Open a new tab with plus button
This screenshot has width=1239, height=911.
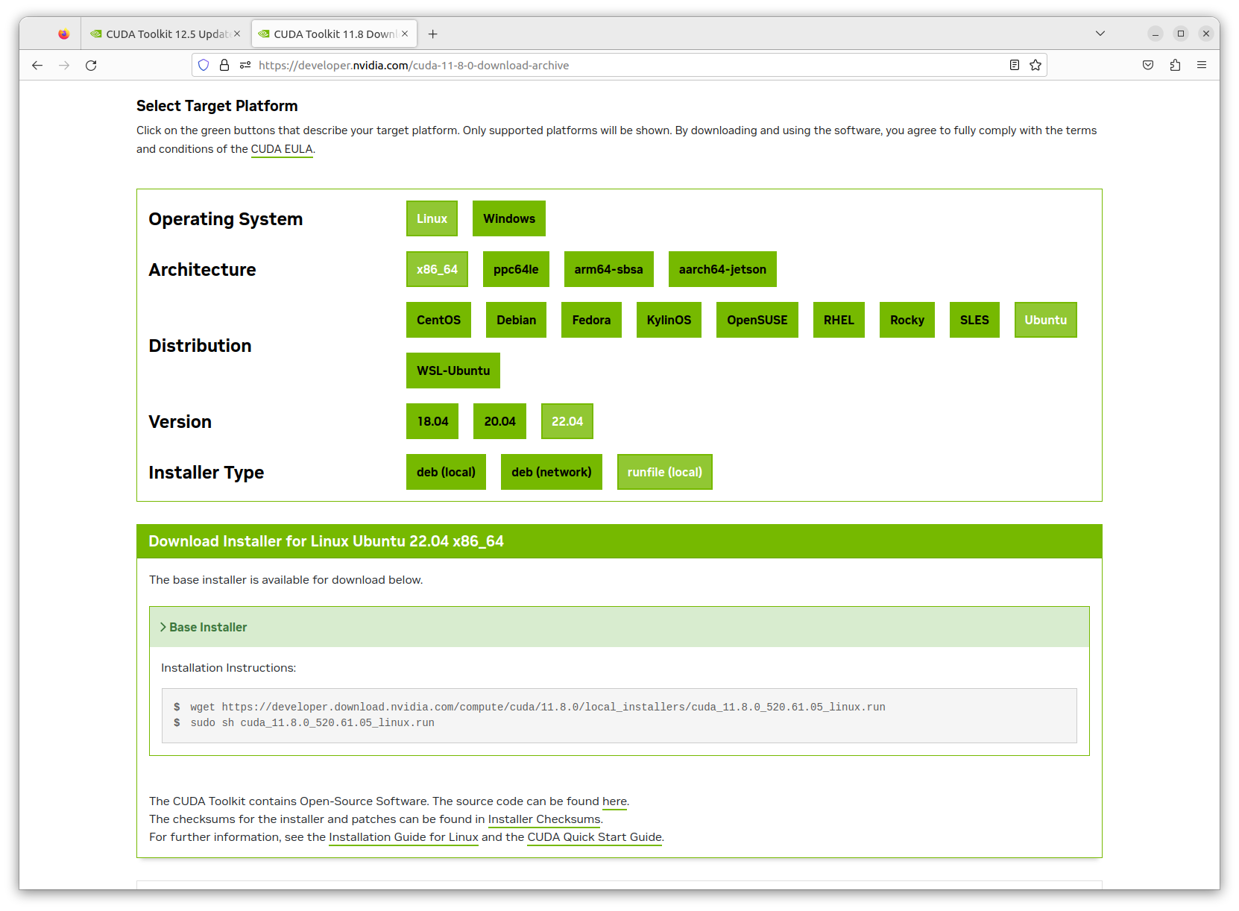point(433,34)
